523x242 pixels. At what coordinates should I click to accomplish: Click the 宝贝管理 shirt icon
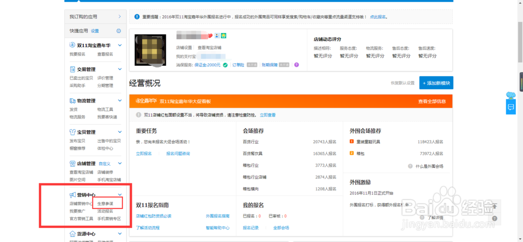click(72, 132)
